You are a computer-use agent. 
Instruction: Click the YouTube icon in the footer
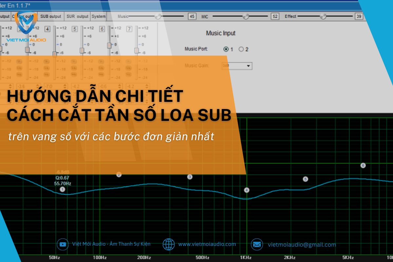(63, 244)
